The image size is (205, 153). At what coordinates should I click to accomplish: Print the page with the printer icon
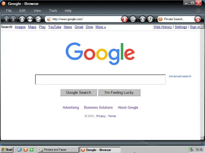[x=30, y=19]
